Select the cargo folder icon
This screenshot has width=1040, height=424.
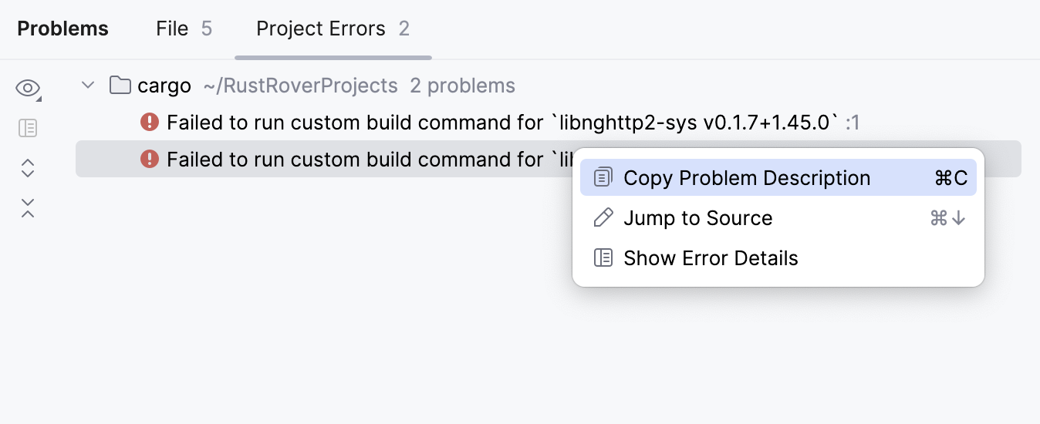coord(120,85)
